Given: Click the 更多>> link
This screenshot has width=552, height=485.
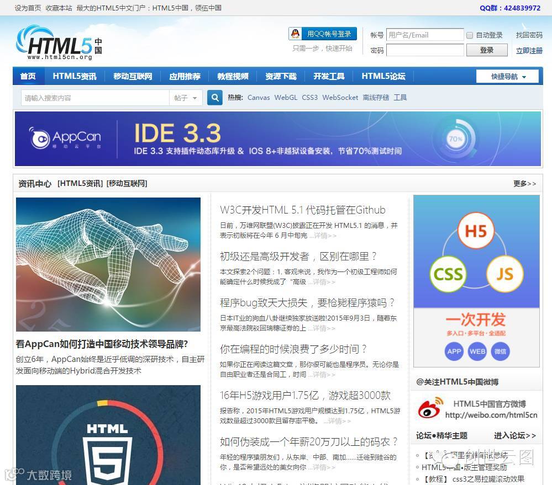Looking at the screenshot, I should click(524, 183).
